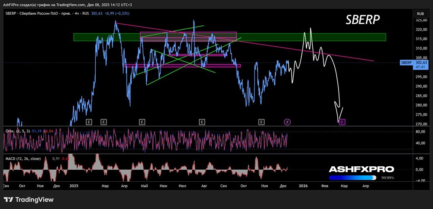
Task: Click the Фев label on time axis
Action: [x=325, y=186]
